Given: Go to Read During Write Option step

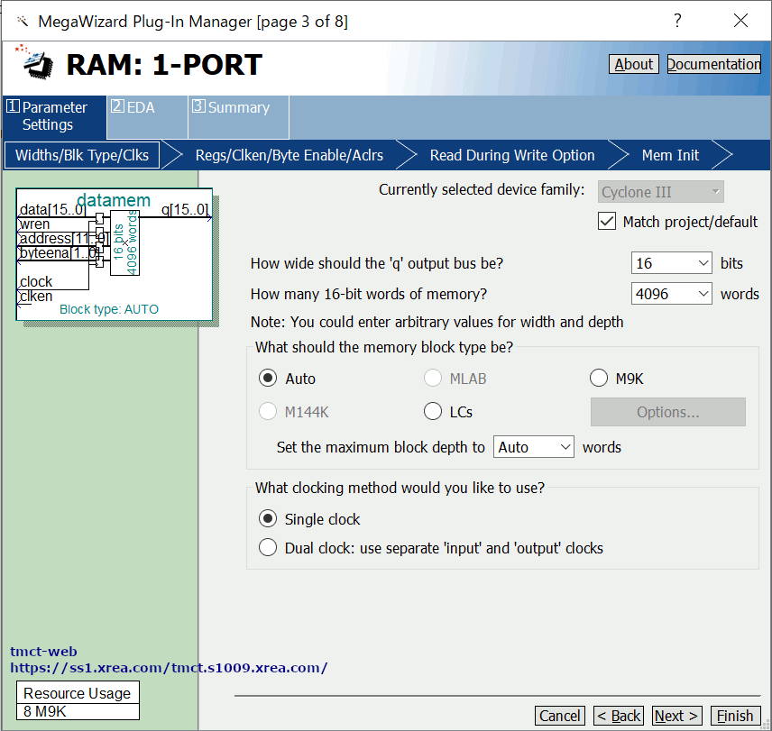Looking at the screenshot, I should pyautogui.click(x=512, y=155).
